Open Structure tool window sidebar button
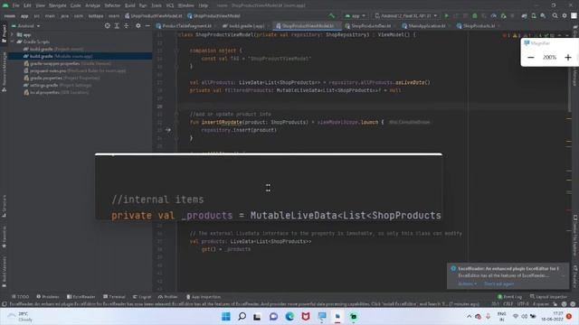This screenshot has width=579, height=325. [x=4, y=206]
